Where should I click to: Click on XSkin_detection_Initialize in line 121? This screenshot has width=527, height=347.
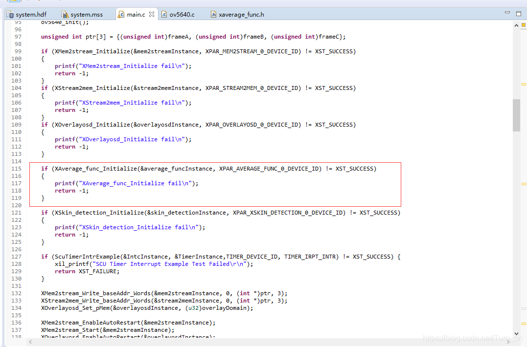(99, 213)
